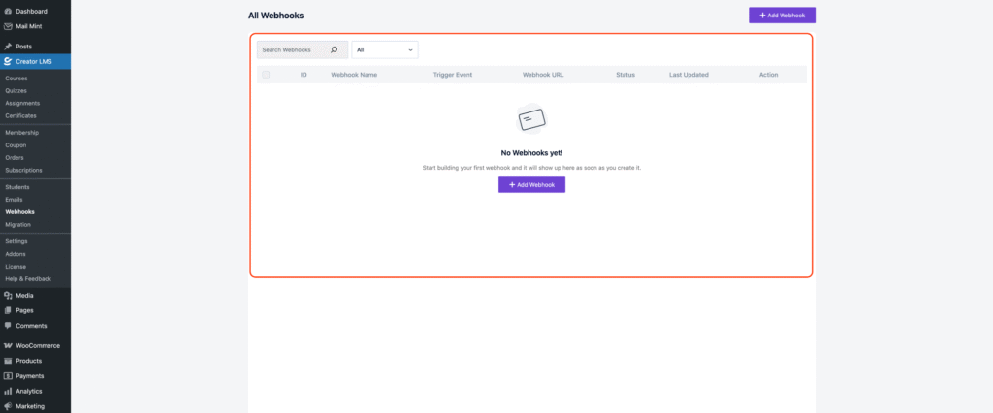Click the Mail Mint envelope icon
This screenshot has width=993, height=413.
point(8,26)
